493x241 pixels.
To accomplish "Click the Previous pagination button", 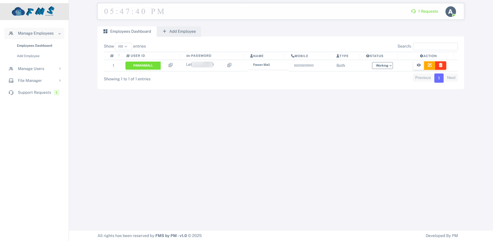I will tap(423, 78).
